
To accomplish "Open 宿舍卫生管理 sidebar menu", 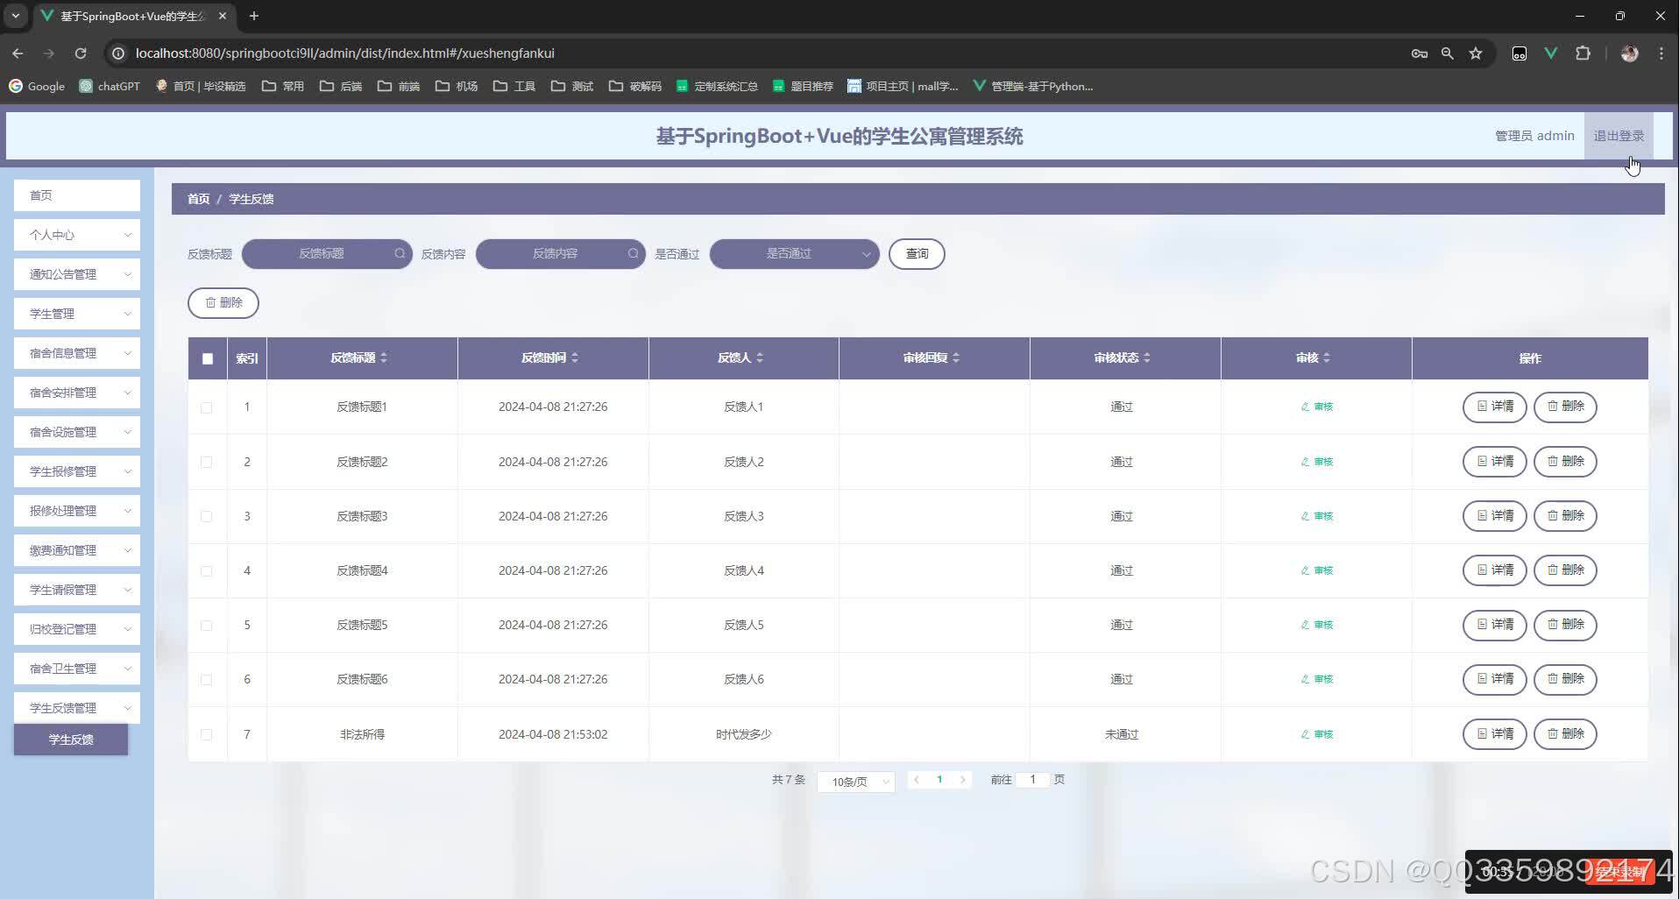I will (x=77, y=669).
